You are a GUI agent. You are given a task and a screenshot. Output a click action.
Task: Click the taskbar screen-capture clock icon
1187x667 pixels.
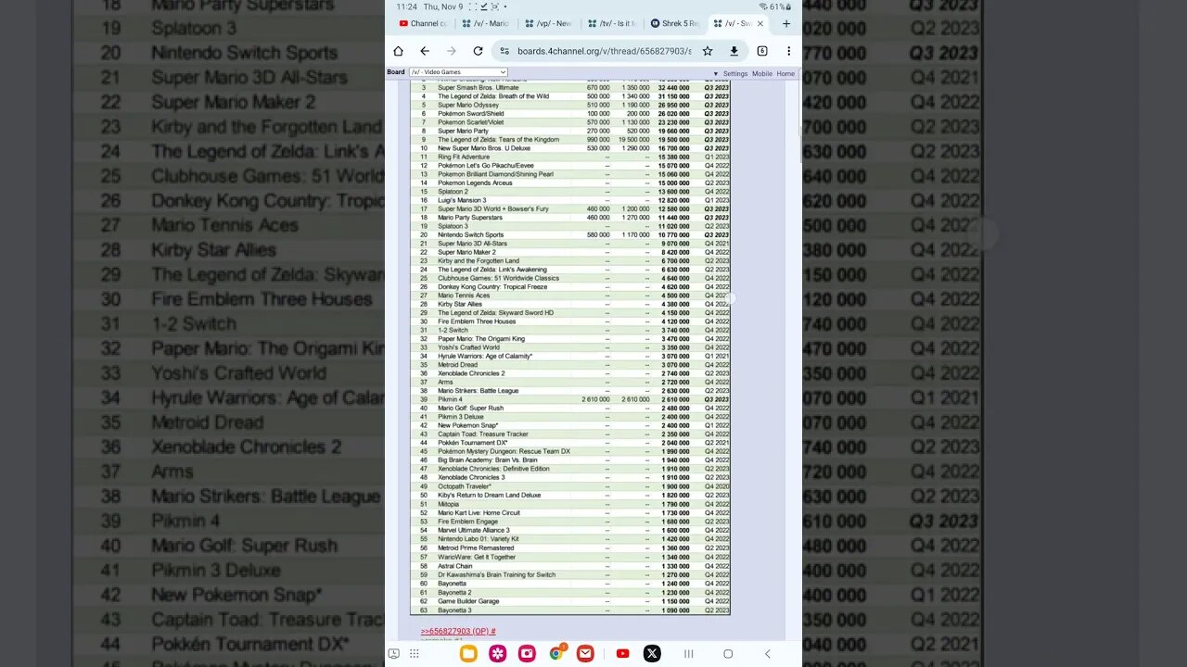pyautogui.click(x=393, y=653)
